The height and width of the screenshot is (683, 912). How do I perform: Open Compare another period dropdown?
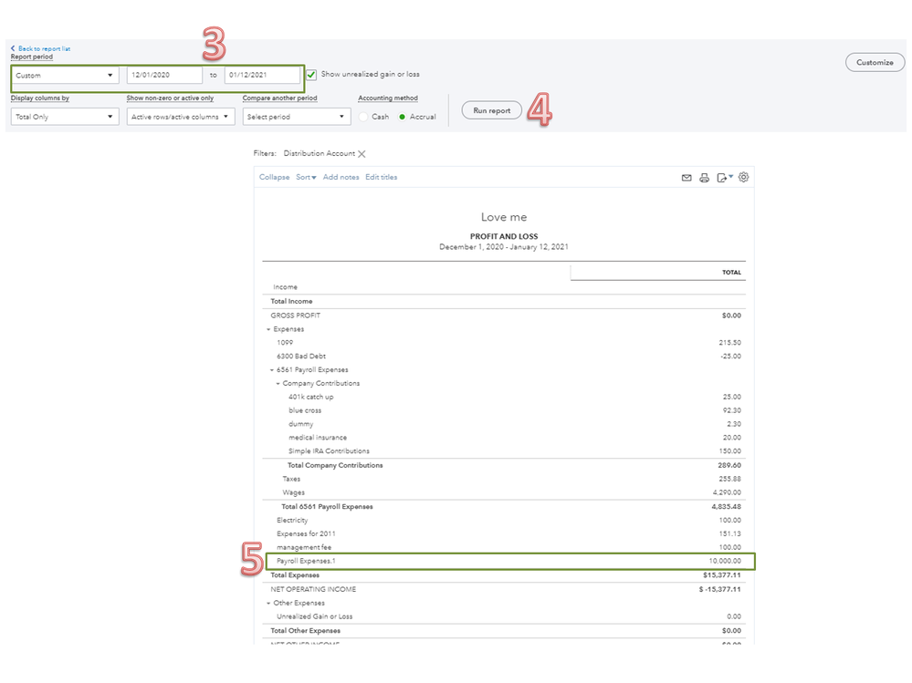(297, 117)
